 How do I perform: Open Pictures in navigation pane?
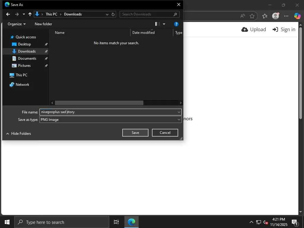click(24, 66)
